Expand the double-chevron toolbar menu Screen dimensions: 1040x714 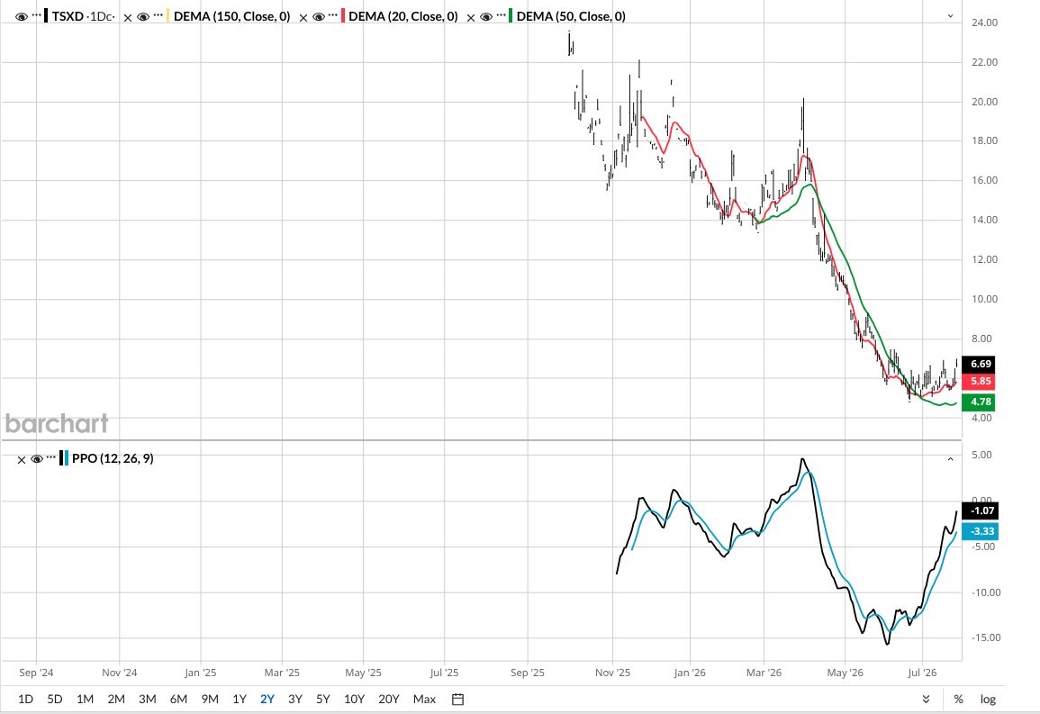coord(926,699)
